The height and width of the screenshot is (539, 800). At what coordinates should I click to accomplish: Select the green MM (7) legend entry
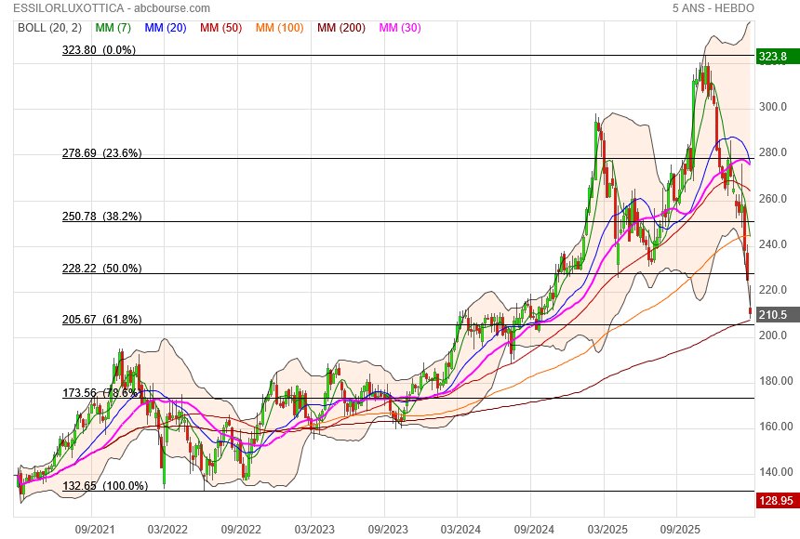(x=113, y=28)
